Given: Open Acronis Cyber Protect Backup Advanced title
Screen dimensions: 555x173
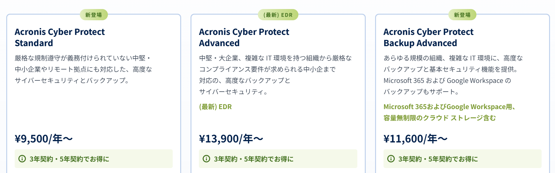Looking at the screenshot, I should [428, 37].
